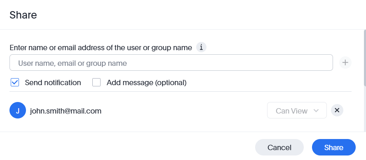Screen dimensions: 366x160
Task: Toggle notification via Send notification label
Action: click(53, 83)
